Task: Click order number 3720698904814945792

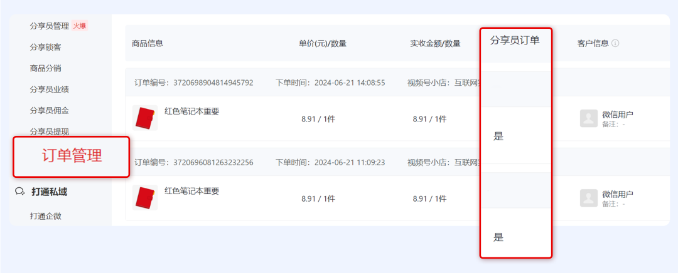Action: pyautogui.click(x=194, y=83)
